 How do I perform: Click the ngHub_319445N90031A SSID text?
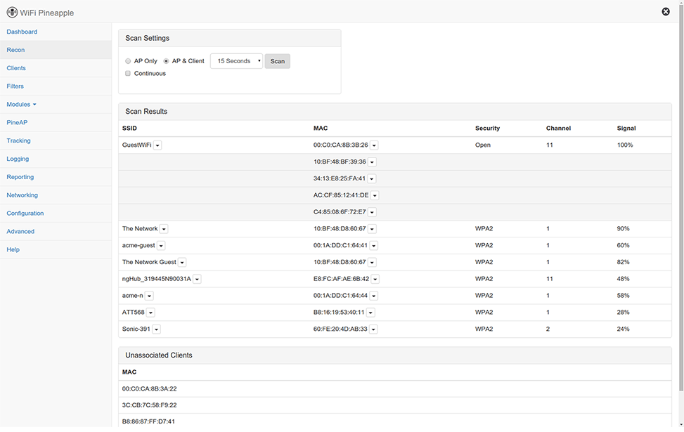[157, 279]
